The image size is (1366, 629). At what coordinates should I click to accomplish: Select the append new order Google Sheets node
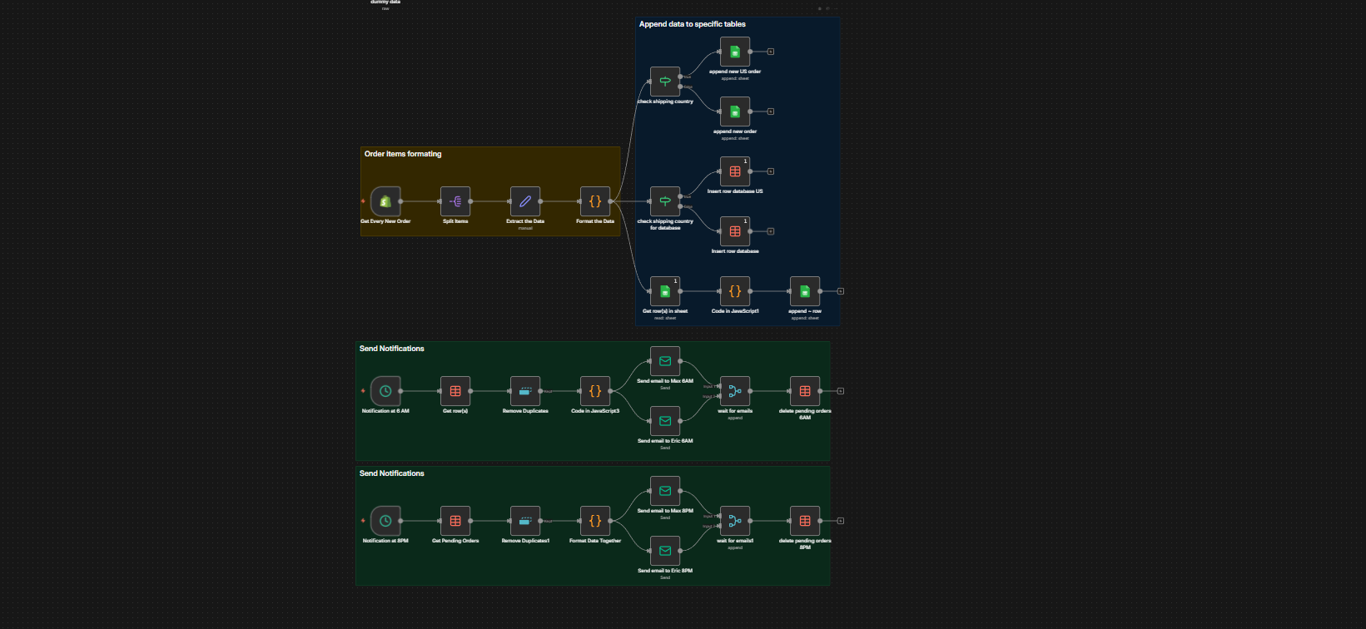[735, 111]
